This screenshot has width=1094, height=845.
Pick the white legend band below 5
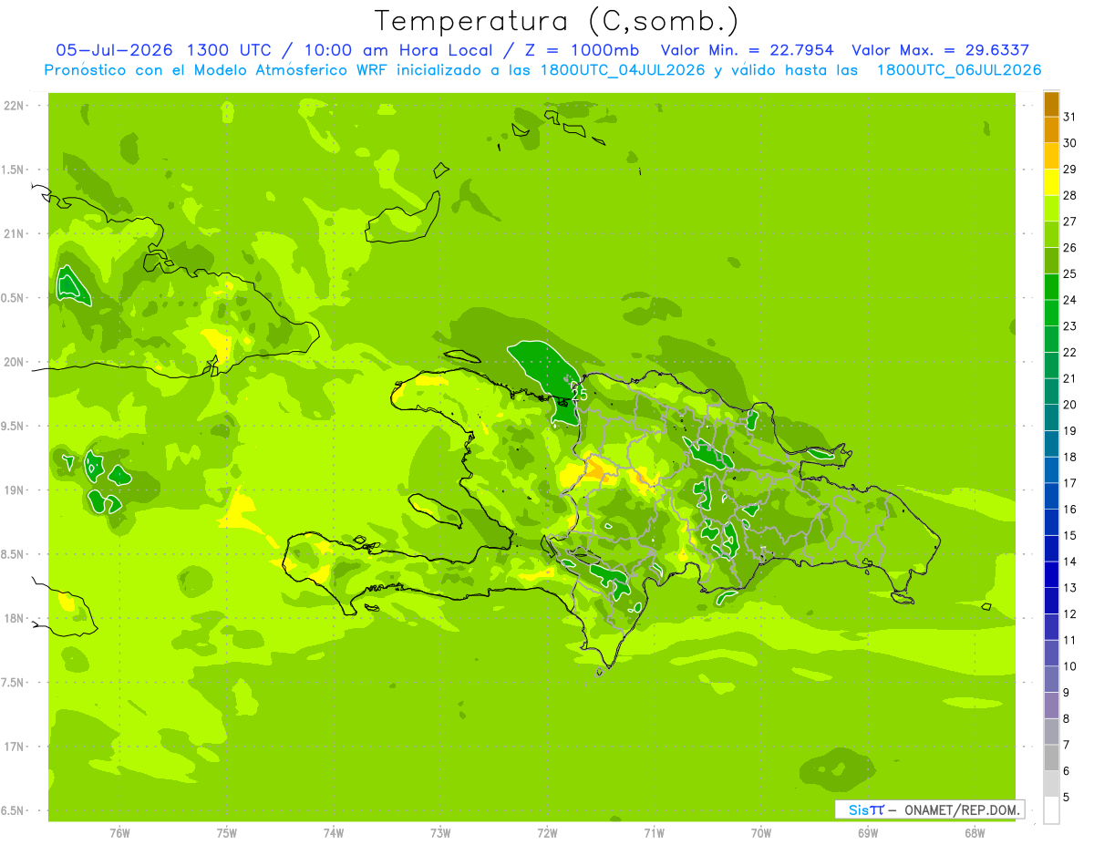point(1051,810)
